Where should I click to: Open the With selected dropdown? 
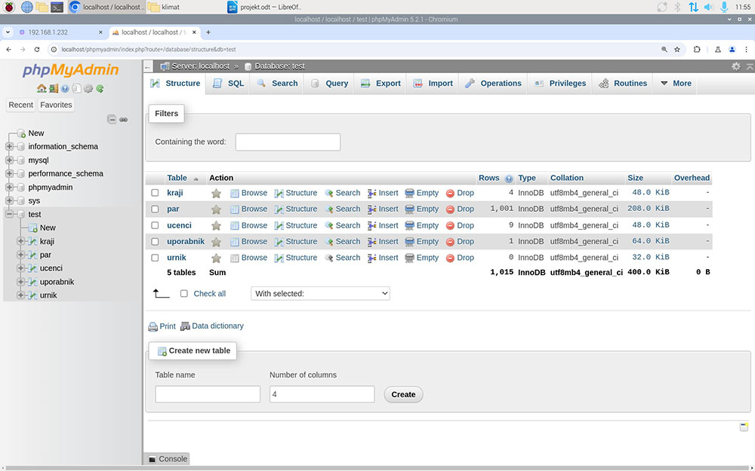(320, 294)
